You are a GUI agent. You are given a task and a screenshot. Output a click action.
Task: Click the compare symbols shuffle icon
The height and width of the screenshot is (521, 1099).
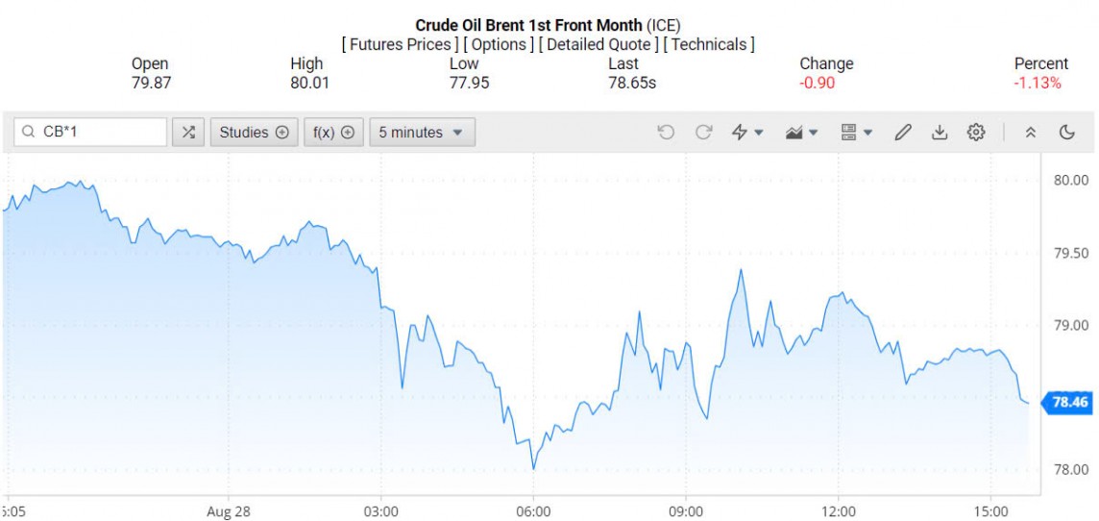(x=188, y=133)
